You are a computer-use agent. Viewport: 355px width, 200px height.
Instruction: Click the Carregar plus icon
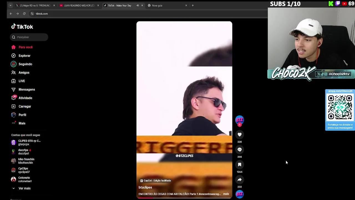13,106
